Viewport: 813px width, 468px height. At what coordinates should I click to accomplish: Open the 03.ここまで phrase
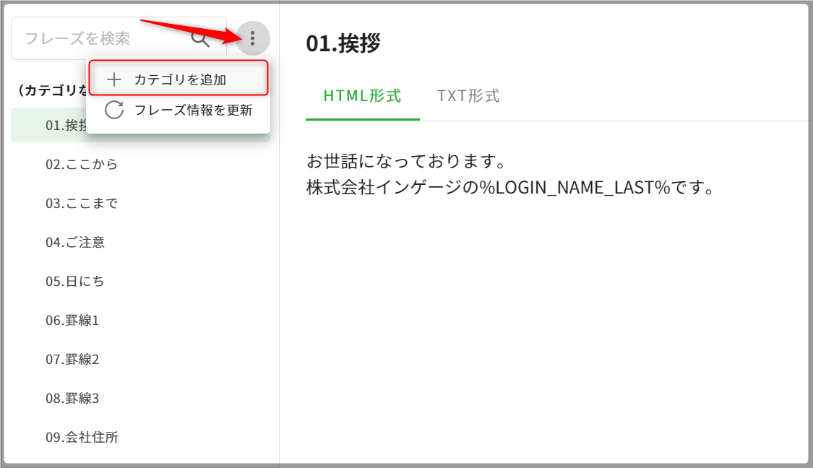81,204
